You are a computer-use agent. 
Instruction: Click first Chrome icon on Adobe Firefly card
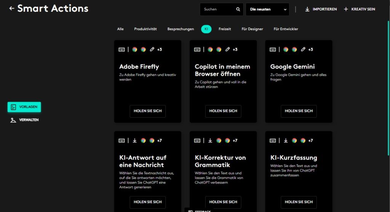(x=134, y=49)
